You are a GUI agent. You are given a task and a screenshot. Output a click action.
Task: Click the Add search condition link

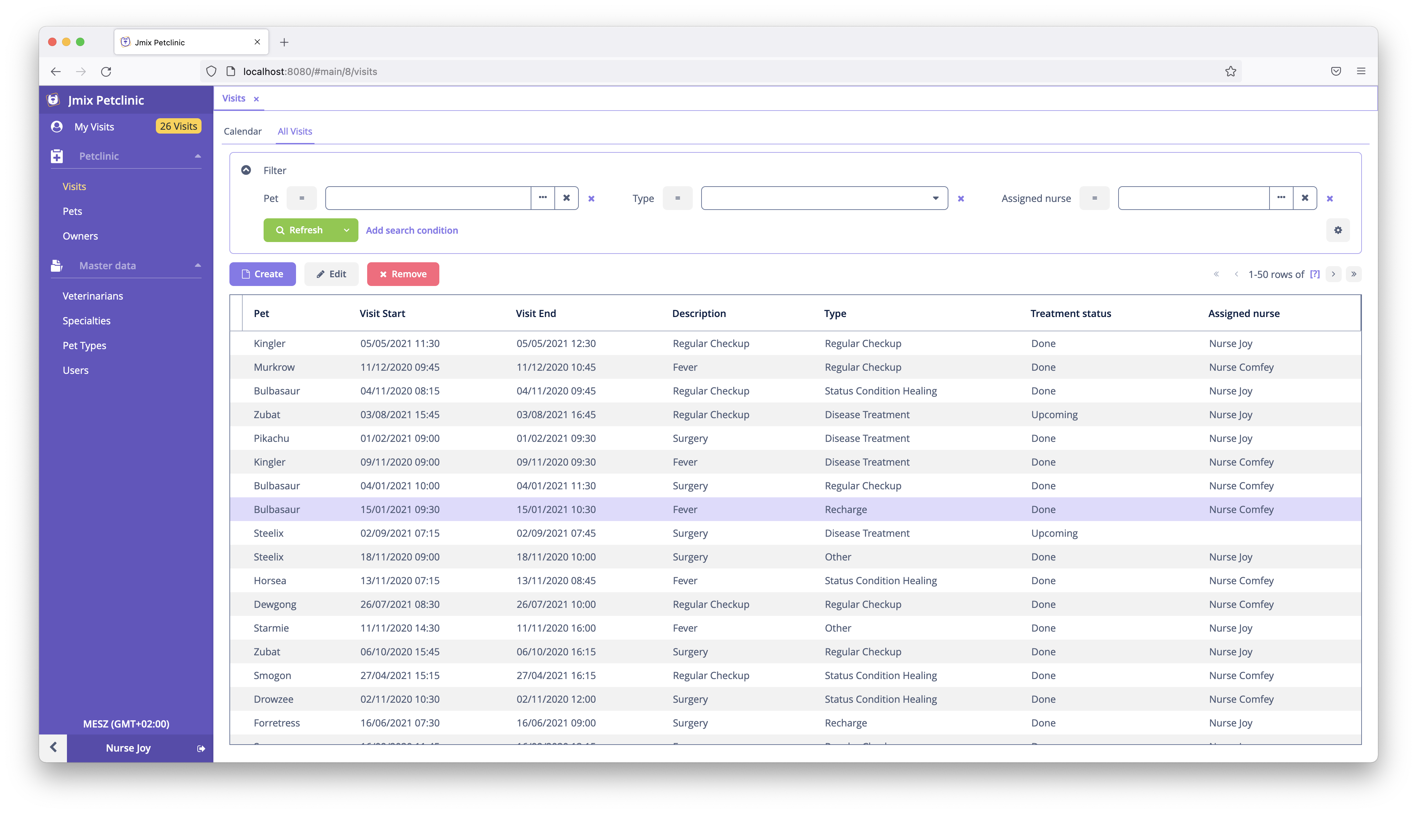412,230
